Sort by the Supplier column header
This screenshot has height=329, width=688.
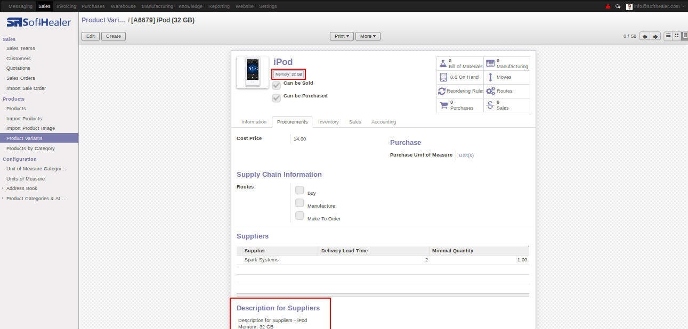click(x=281, y=251)
